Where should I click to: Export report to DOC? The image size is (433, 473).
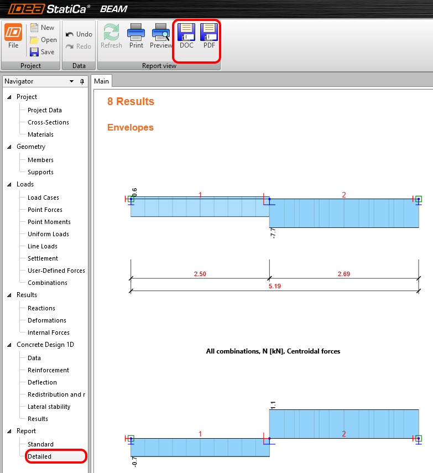[x=186, y=37]
